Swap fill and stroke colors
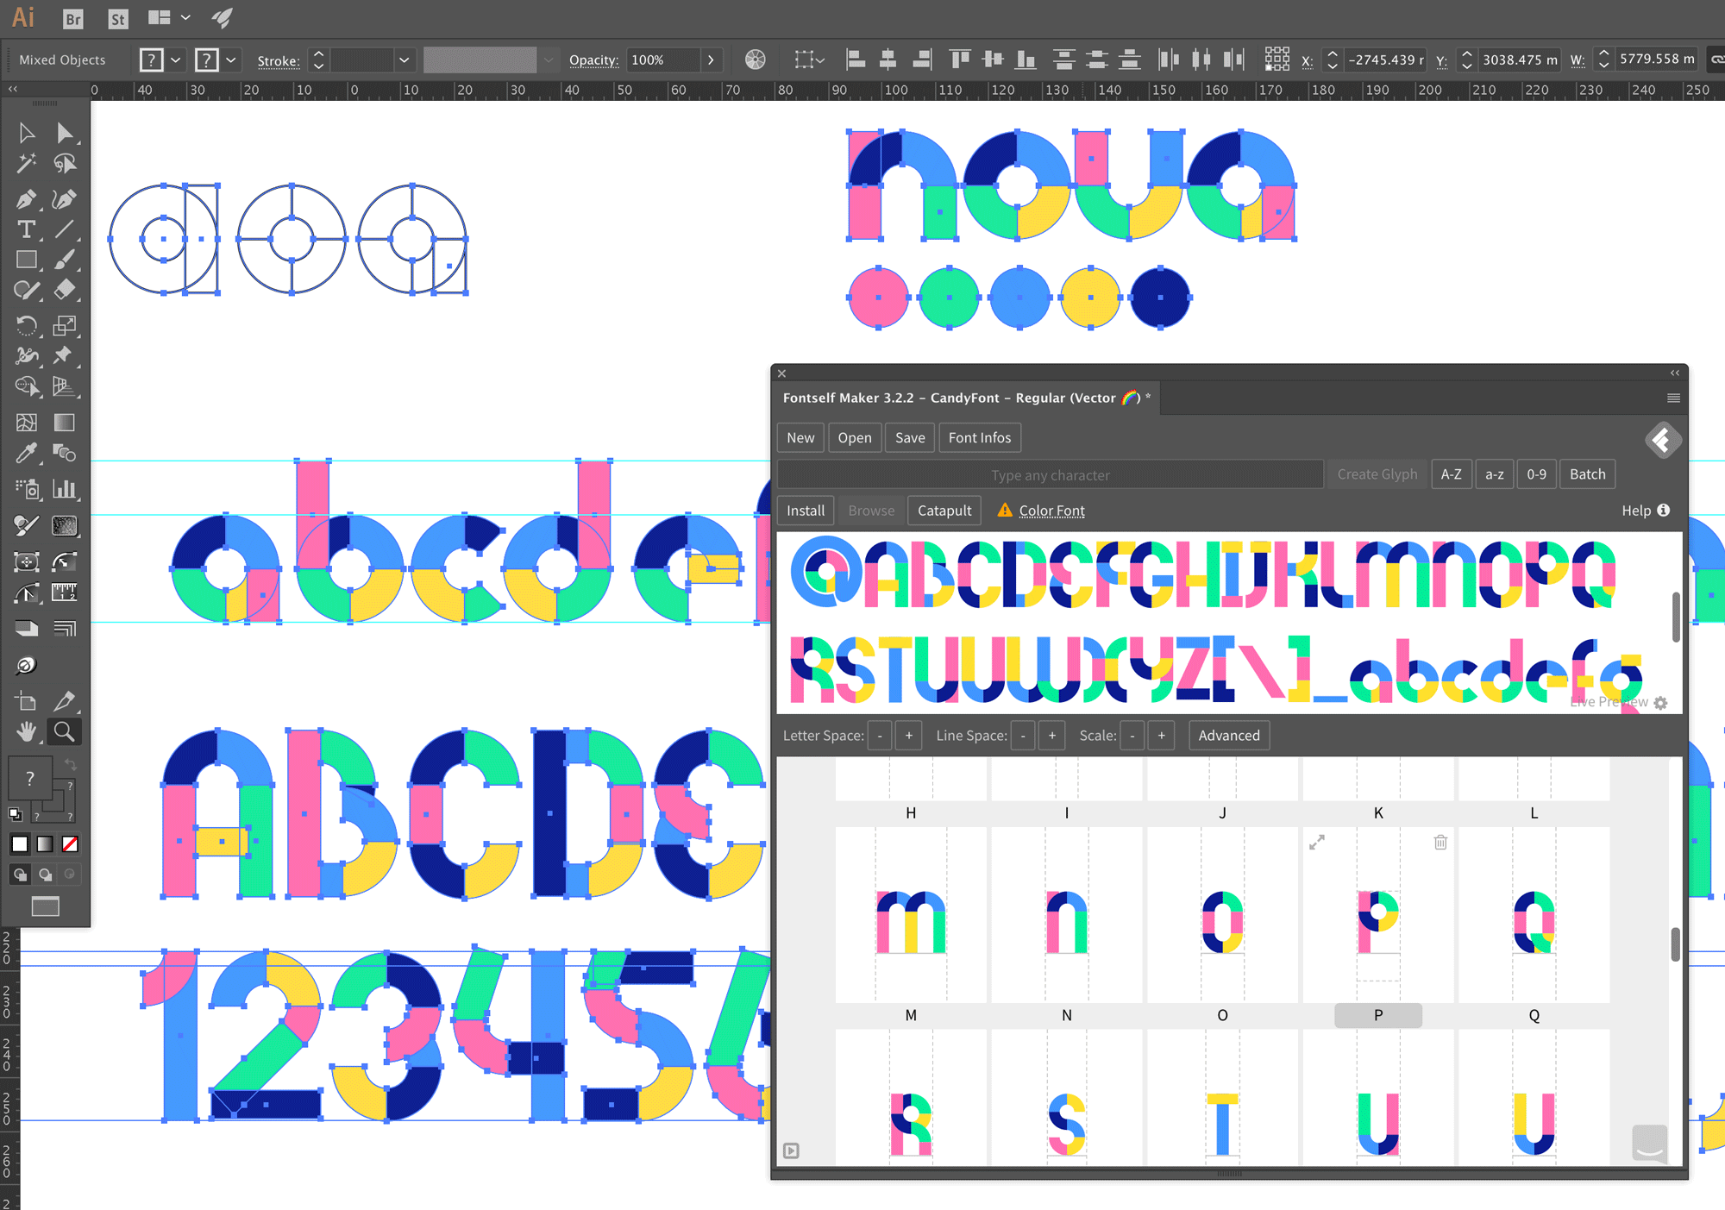Viewport: 1725px width, 1210px height. click(x=71, y=765)
